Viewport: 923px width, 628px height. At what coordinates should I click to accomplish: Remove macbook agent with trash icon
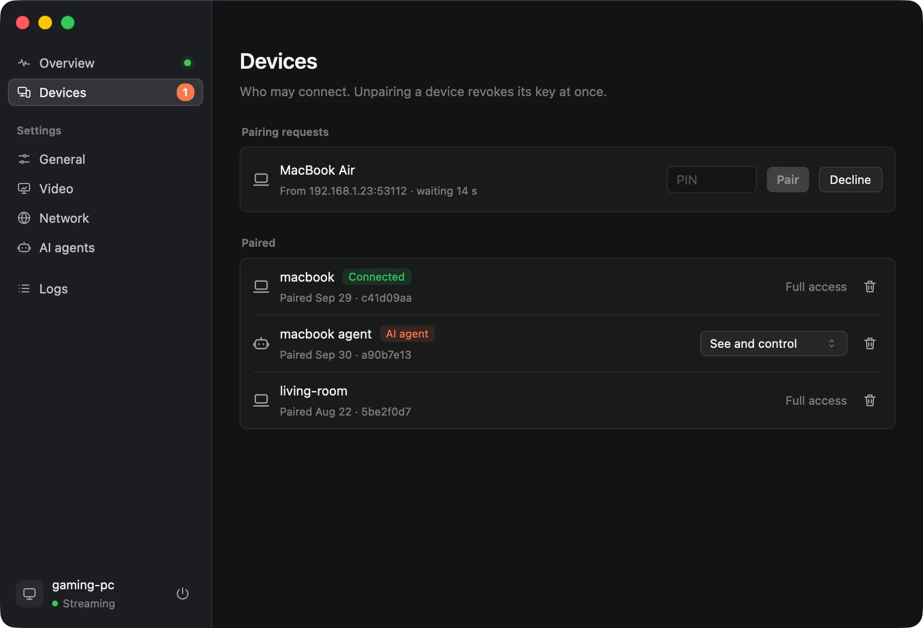click(869, 343)
